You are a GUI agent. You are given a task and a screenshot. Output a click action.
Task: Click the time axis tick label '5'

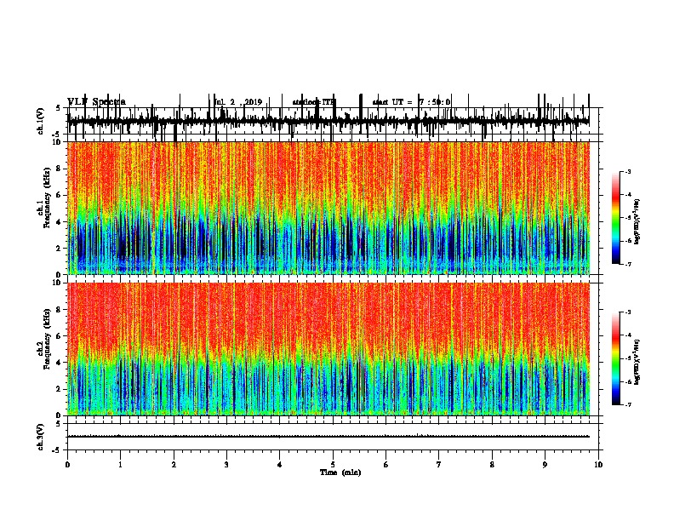333,465
